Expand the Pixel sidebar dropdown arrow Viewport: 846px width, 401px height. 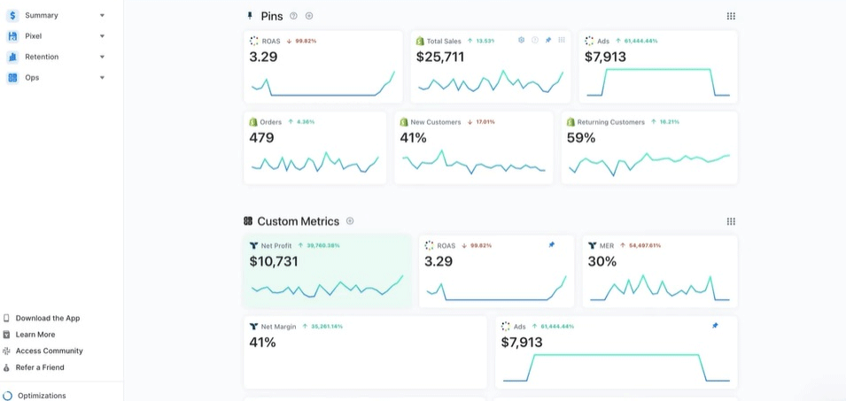coord(102,36)
